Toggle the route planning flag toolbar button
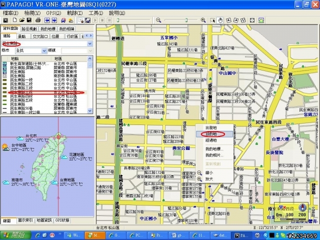 point(80,20)
